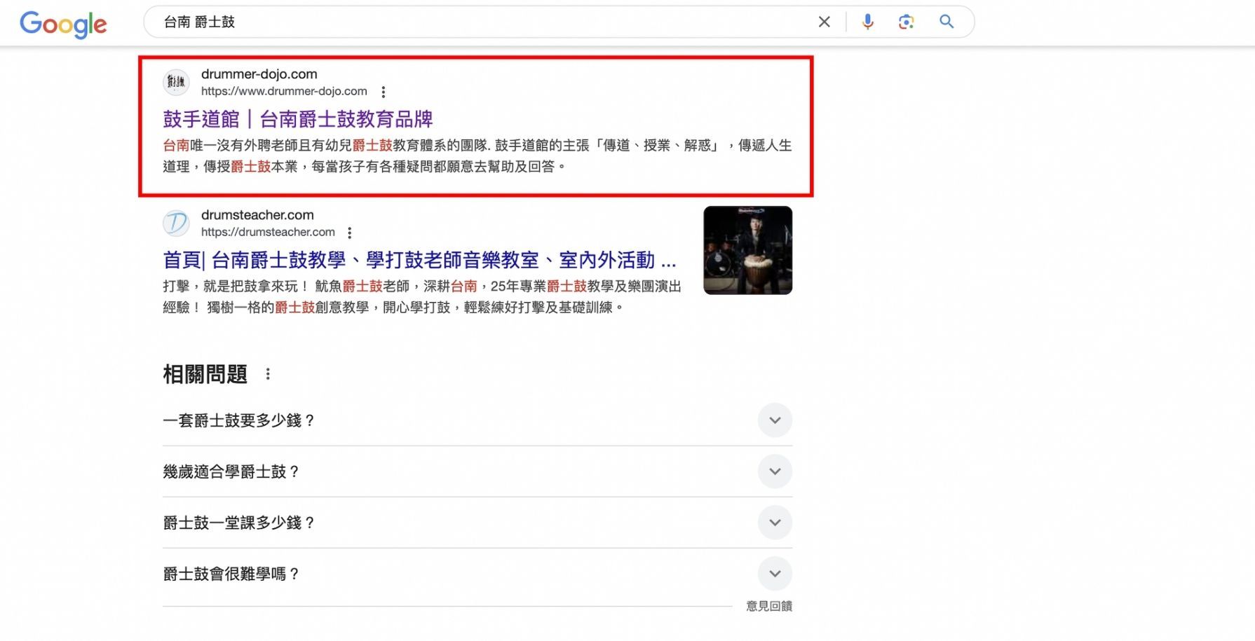Click the drumsteacher.com site favicon

(x=176, y=223)
